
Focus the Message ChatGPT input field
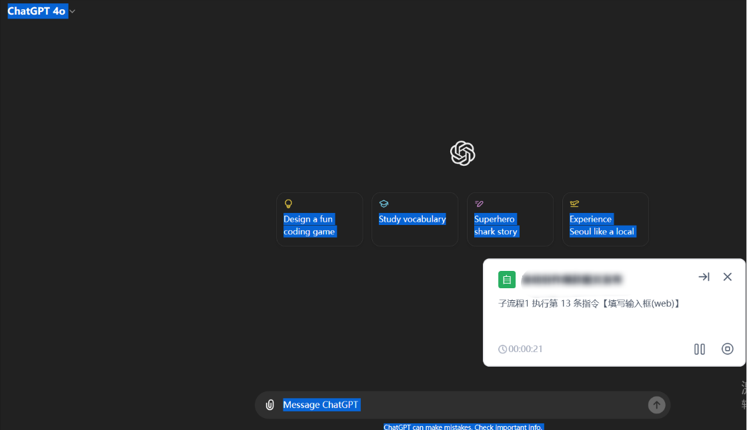[x=462, y=405]
